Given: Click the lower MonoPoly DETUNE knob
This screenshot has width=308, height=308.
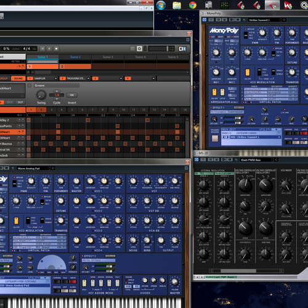Looking at the screenshot, I should [x=61, y=201].
